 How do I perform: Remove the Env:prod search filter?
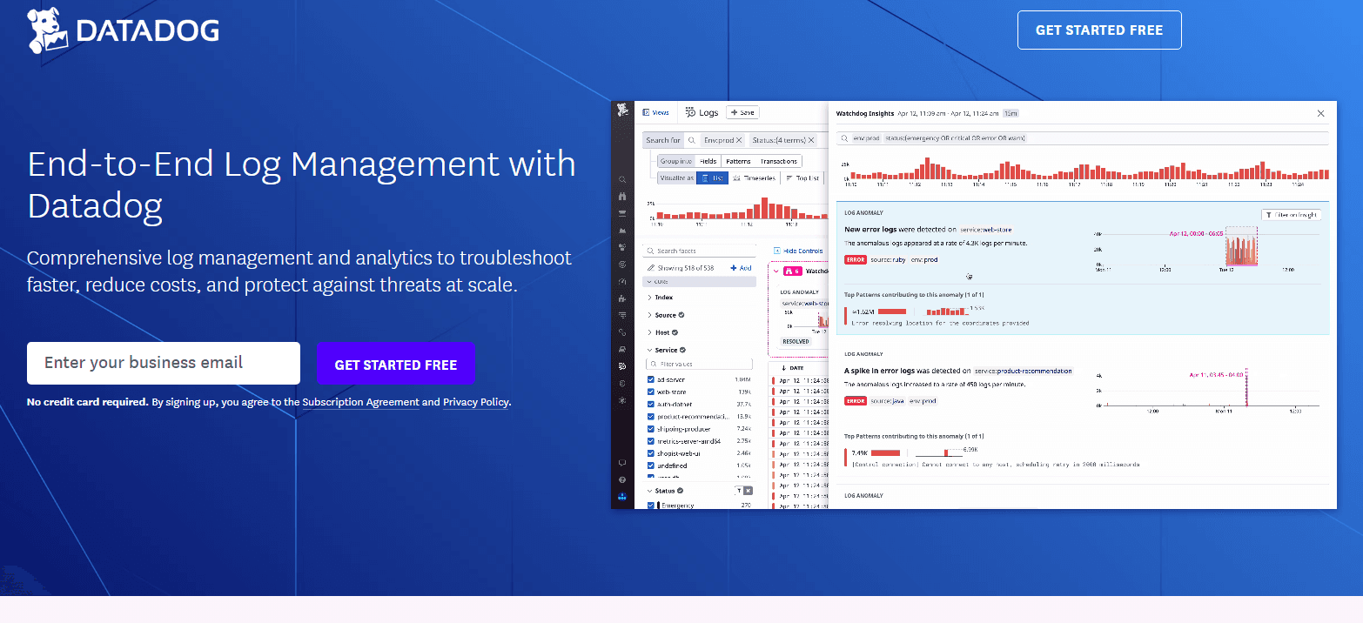[739, 140]
